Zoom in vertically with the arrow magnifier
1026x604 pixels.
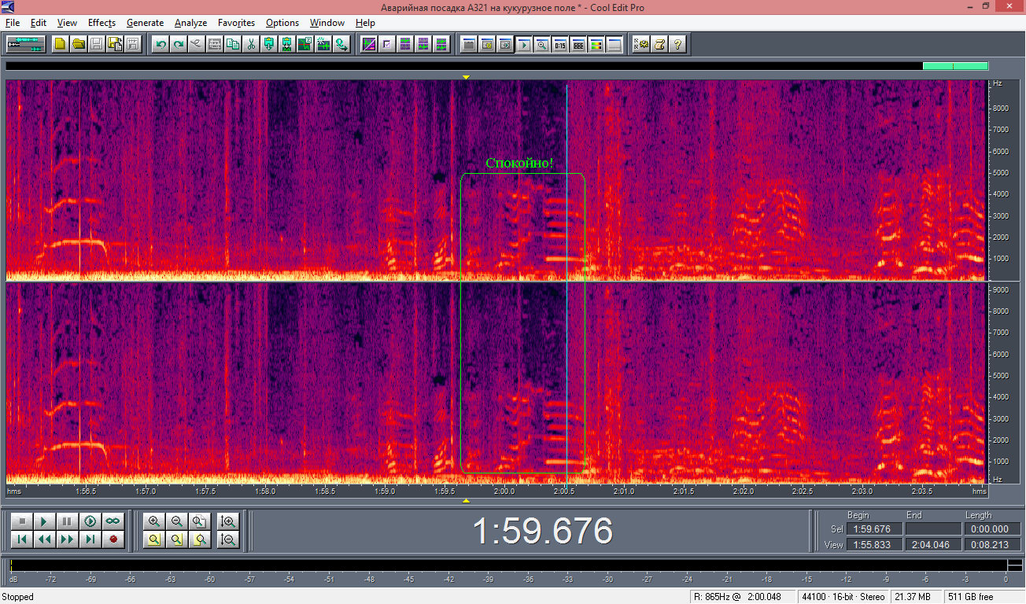pos(228,521)
